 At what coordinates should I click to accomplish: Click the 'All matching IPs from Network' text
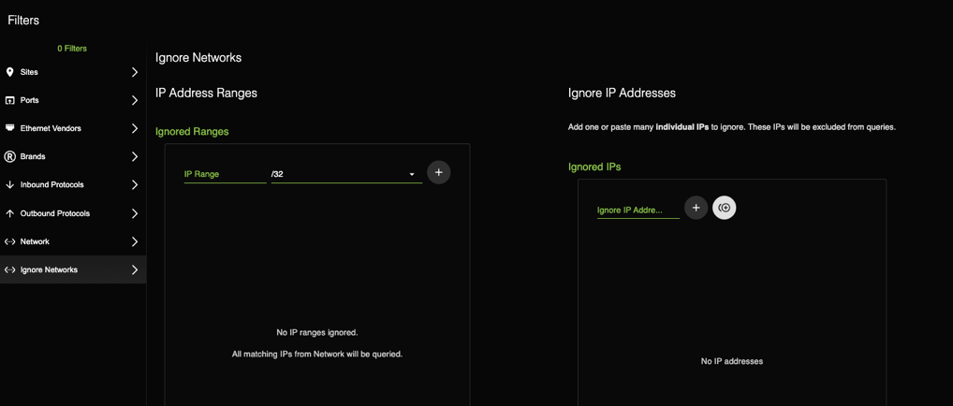pos(317,353)
